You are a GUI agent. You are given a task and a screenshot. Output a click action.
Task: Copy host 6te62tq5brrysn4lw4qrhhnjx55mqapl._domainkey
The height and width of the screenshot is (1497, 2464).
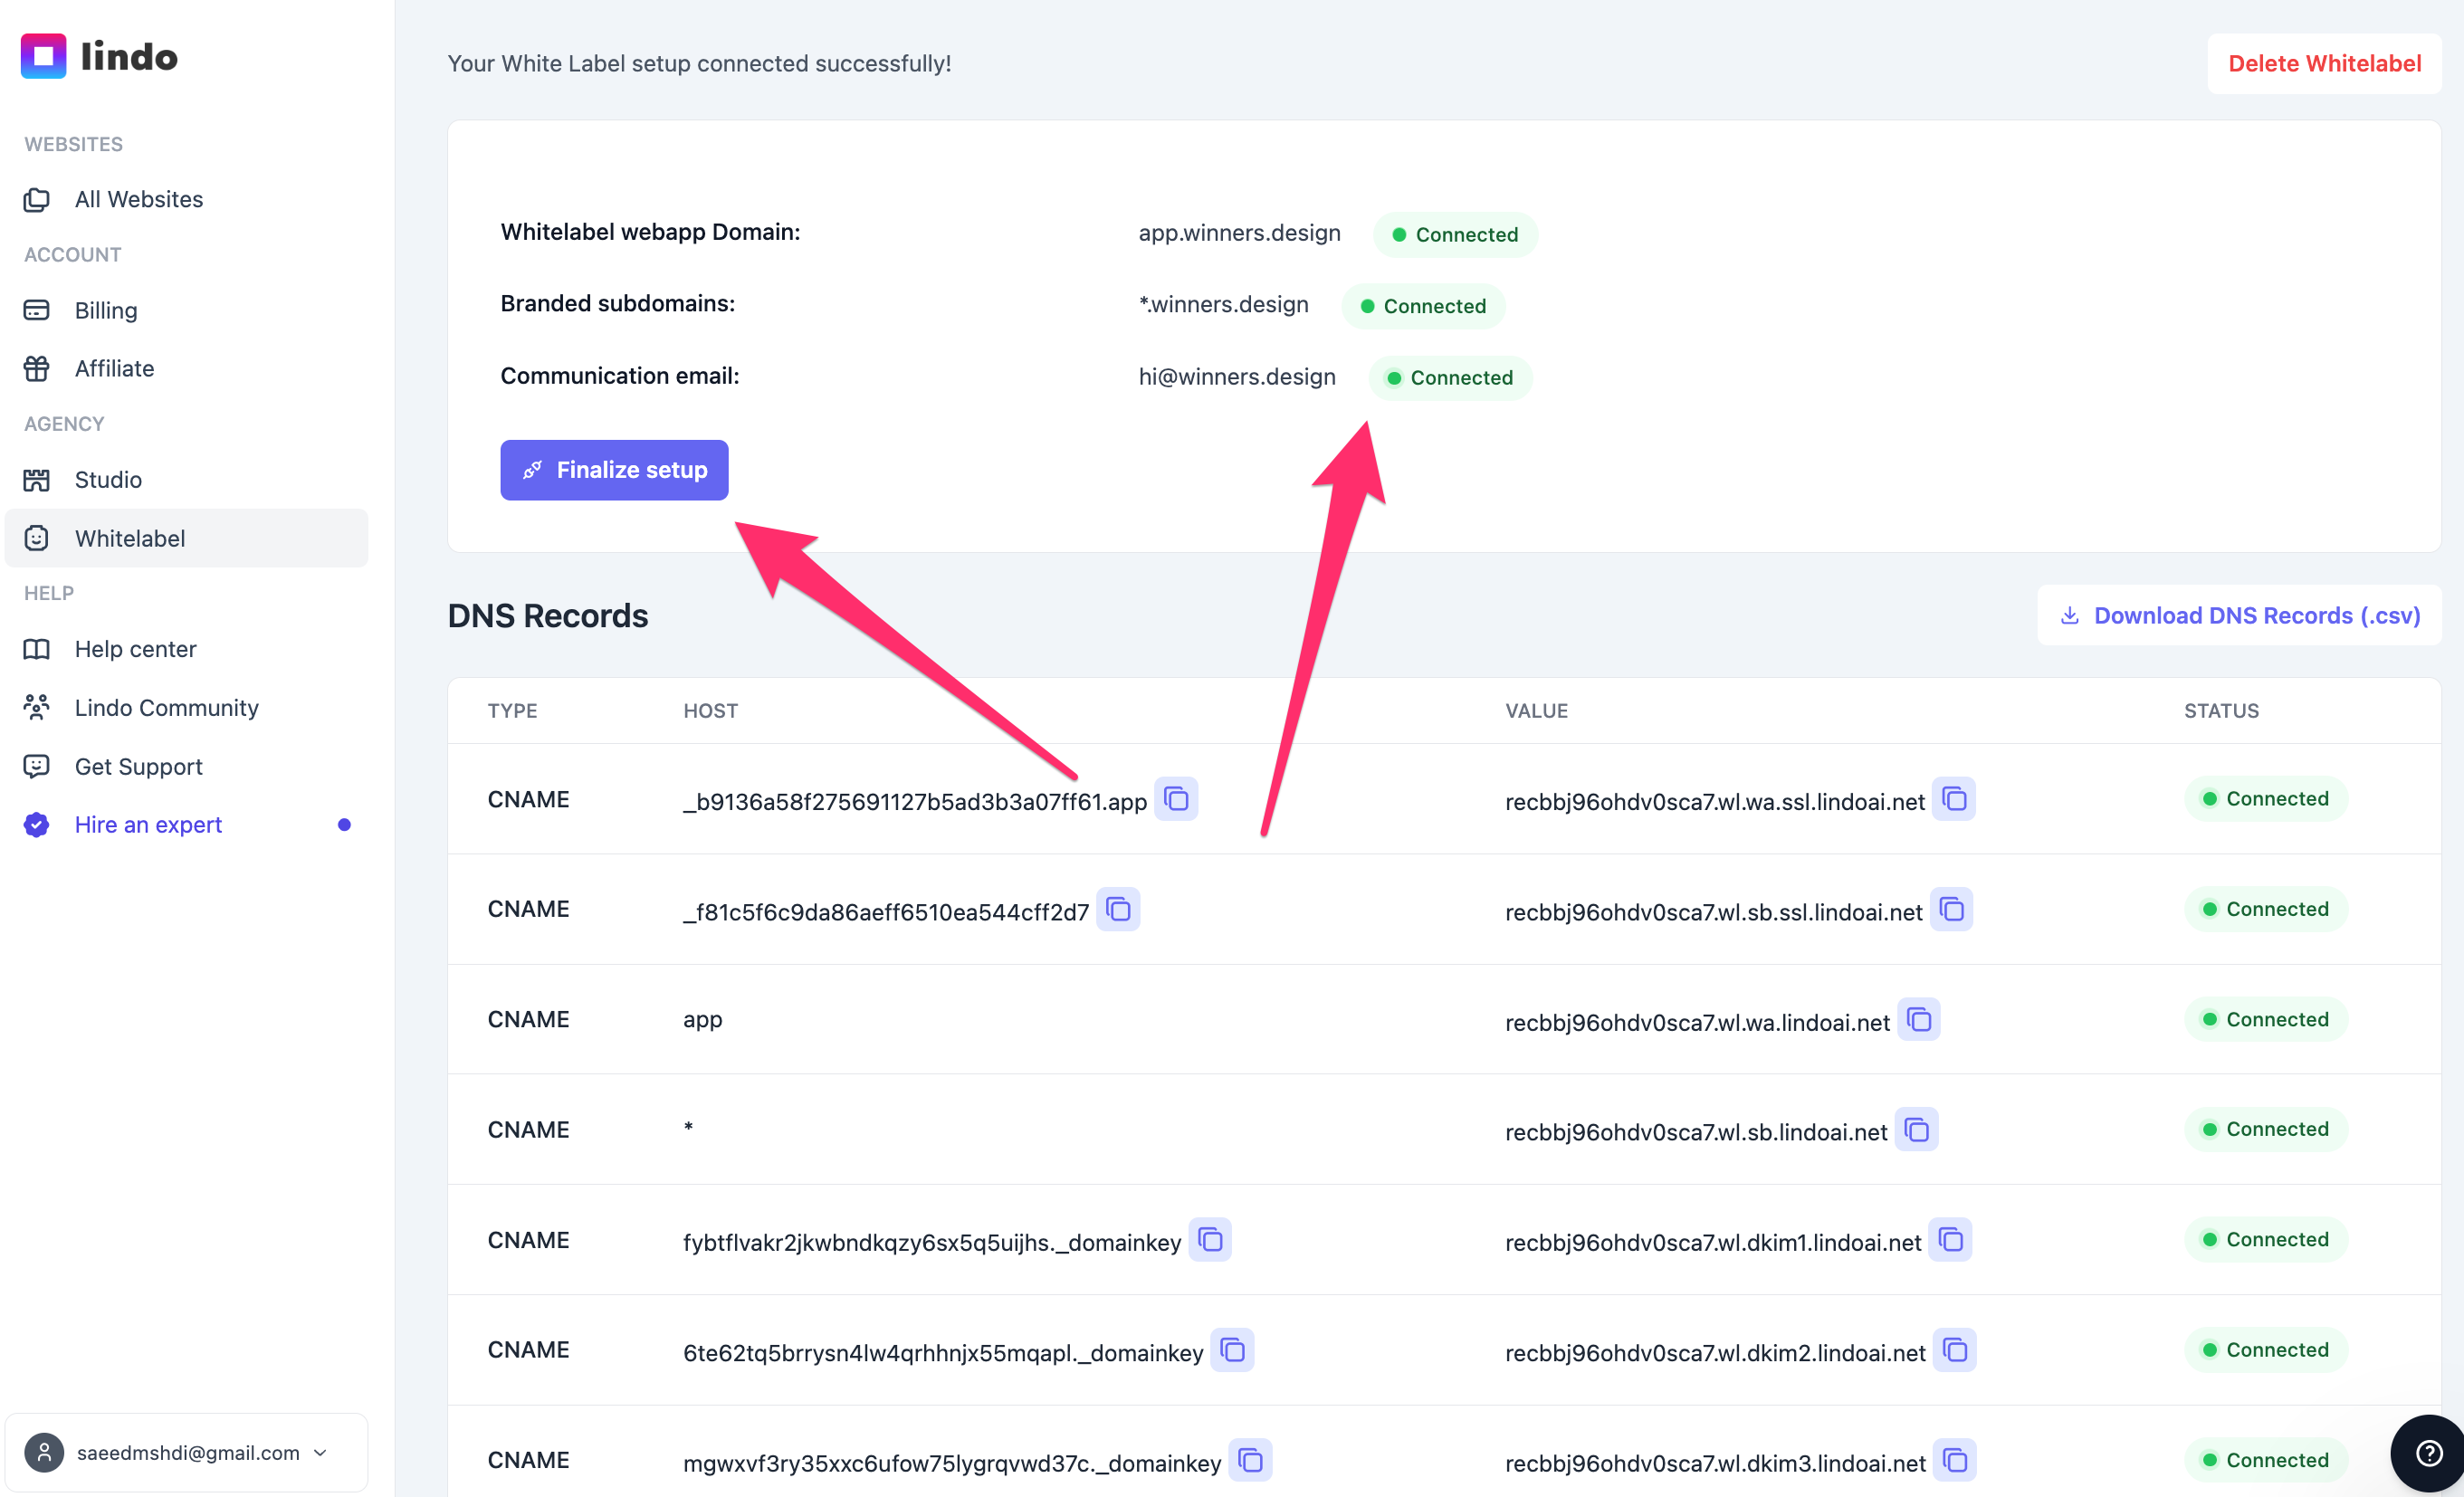click(x=1232, y=1350)
